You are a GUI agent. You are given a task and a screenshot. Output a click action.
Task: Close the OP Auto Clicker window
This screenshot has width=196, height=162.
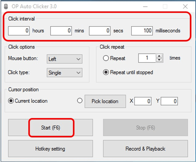coord(185,6)
